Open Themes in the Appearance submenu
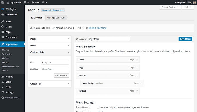The height and width of the screenshot is (112, 197). pos(6,50)
